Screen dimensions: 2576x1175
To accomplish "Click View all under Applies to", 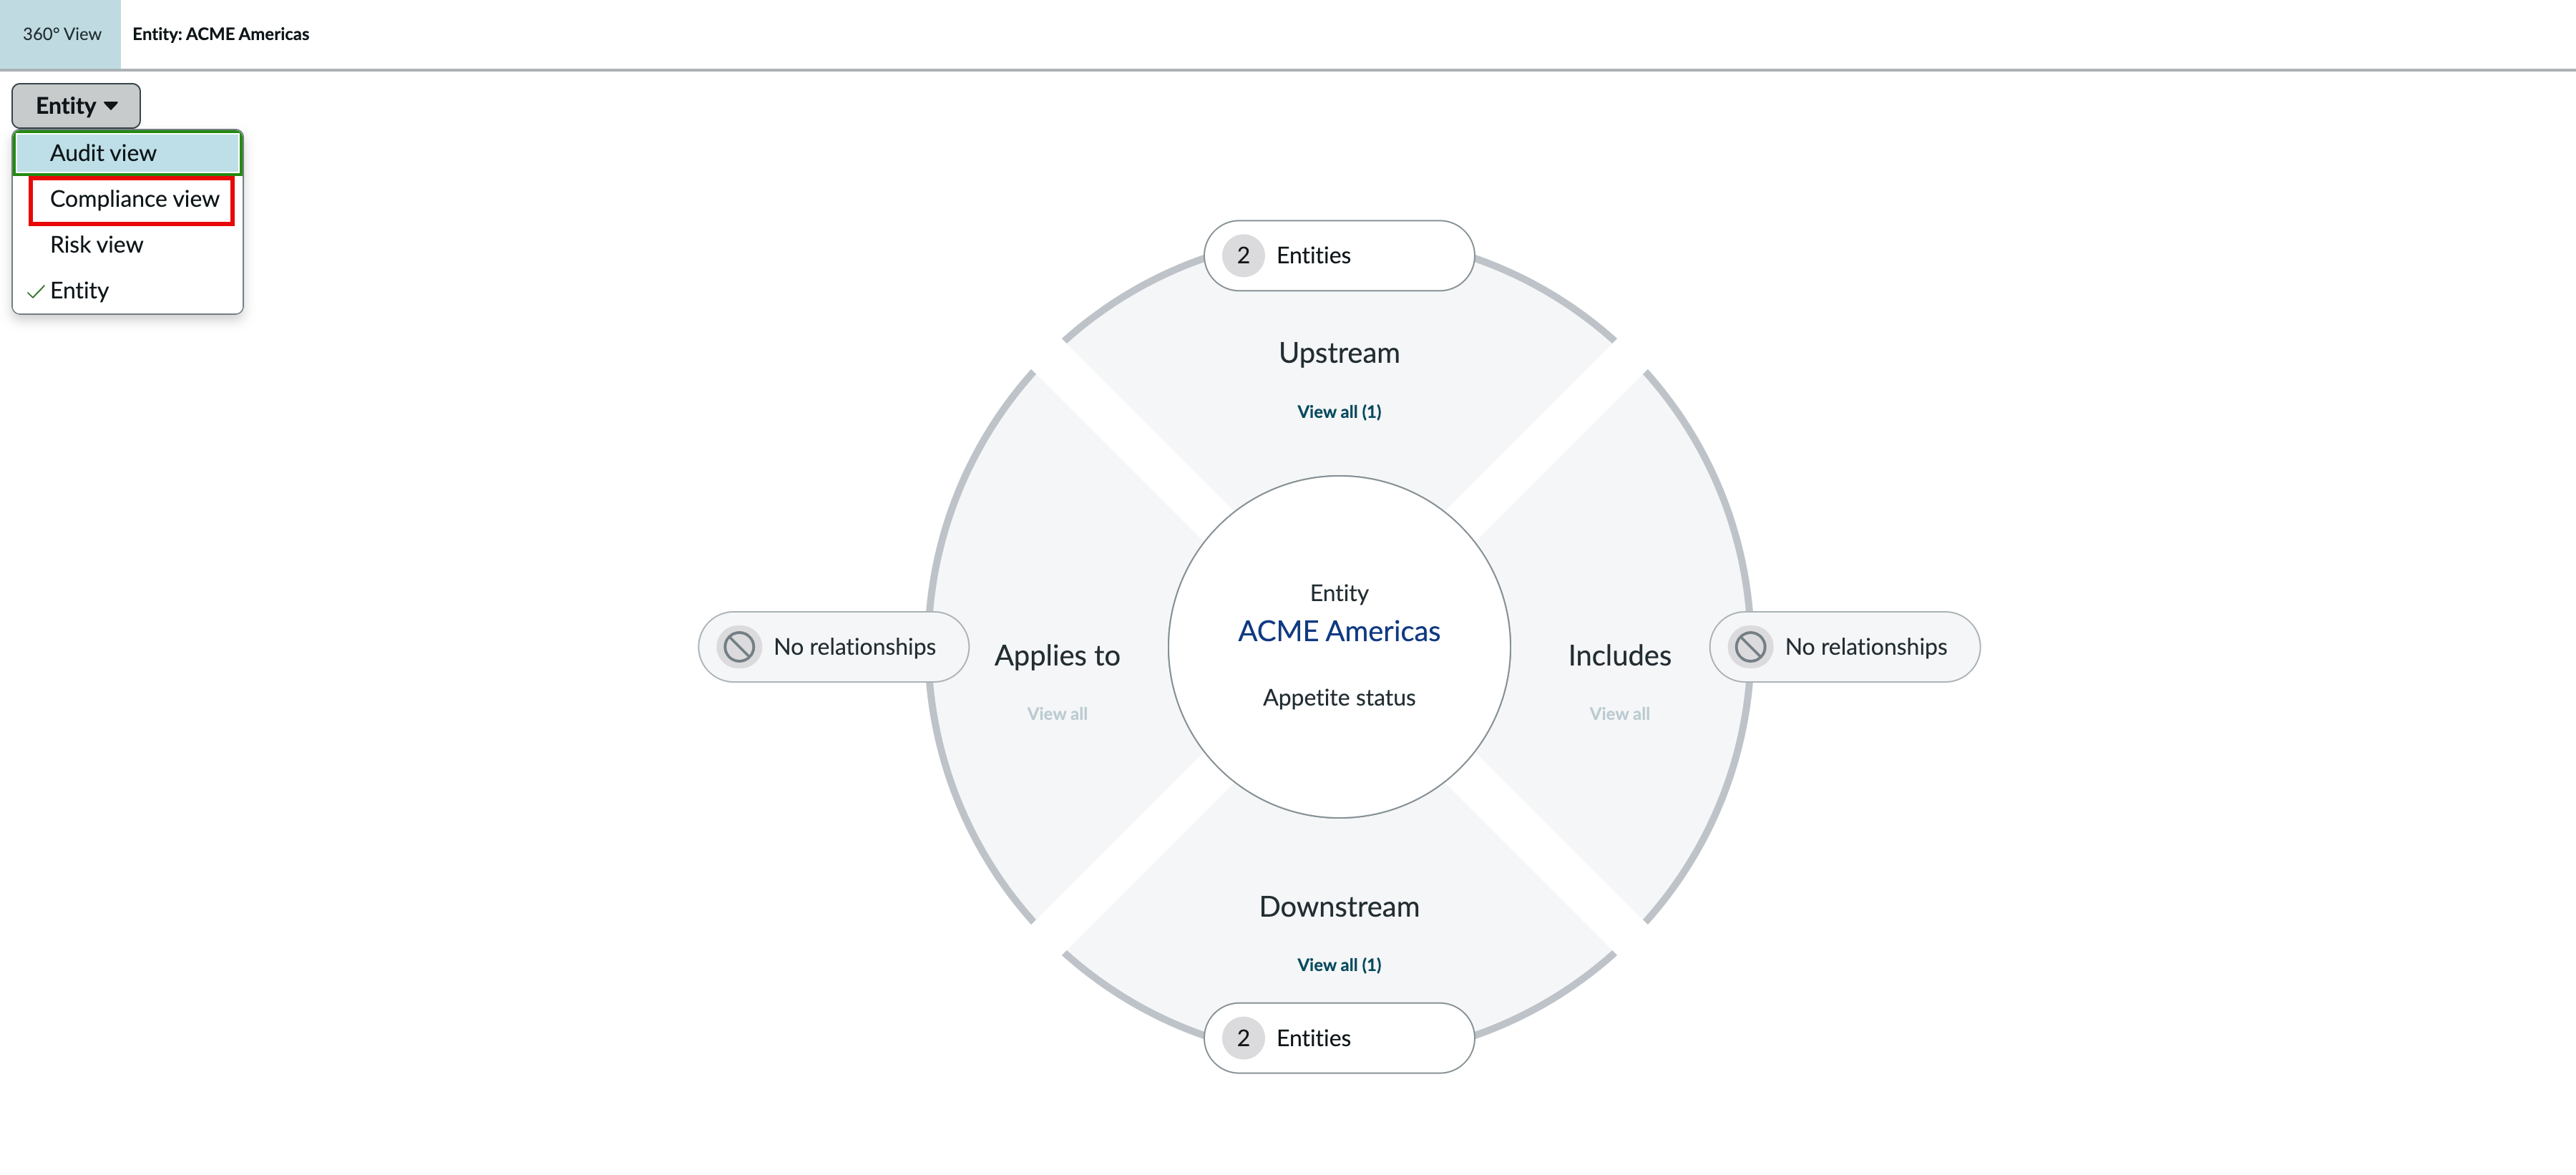I will 1057,714.
